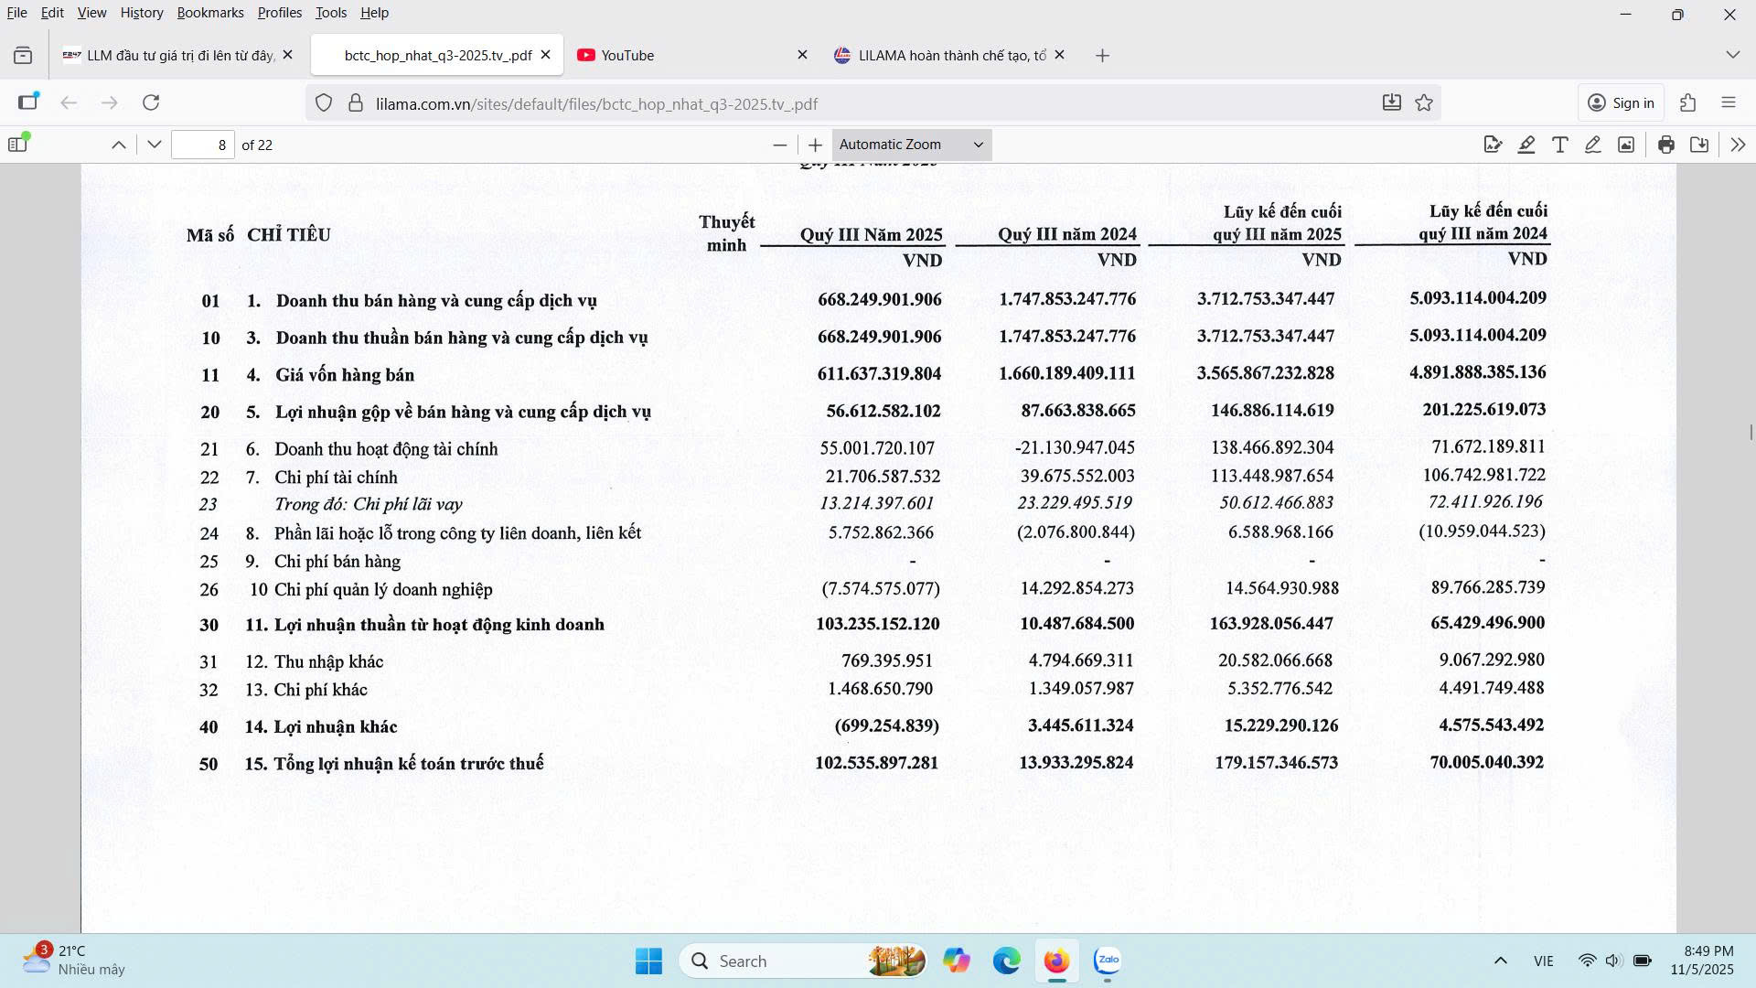Select the PDF draw tool
1756x988 pixels.
[1593, 145]
